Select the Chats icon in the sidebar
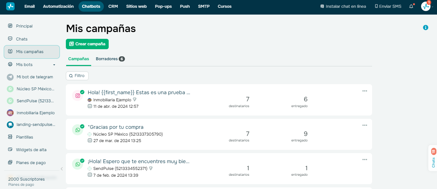Screen dimensions: 437x189 (x=11, y=39)
